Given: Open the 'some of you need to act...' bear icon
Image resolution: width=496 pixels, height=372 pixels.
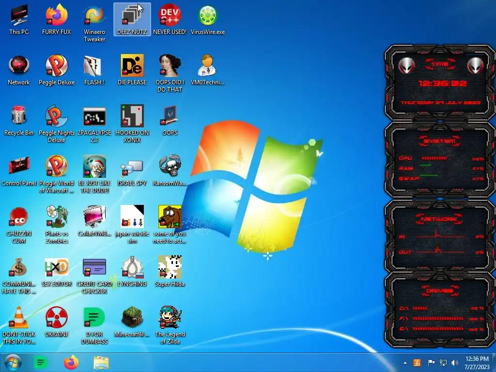Looking at the screenshot, I should point(170,224).
